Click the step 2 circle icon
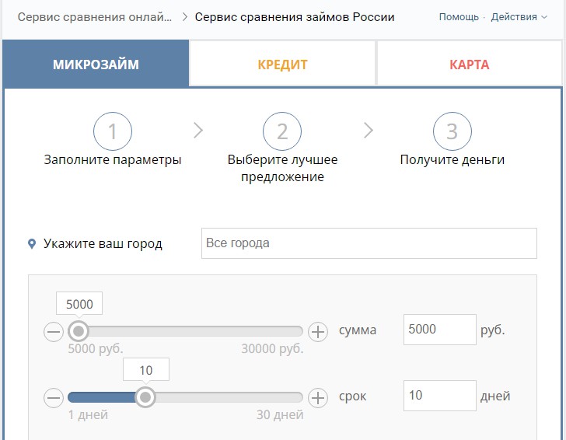Viewport: 566px width, 440px height. [x=282, y=132]
